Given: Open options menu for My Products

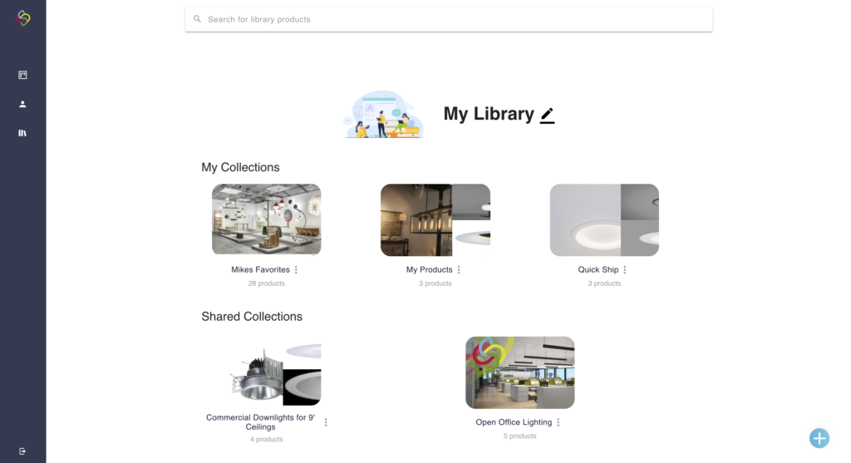Looking at the screenshot, I should [x=459, y=270].
